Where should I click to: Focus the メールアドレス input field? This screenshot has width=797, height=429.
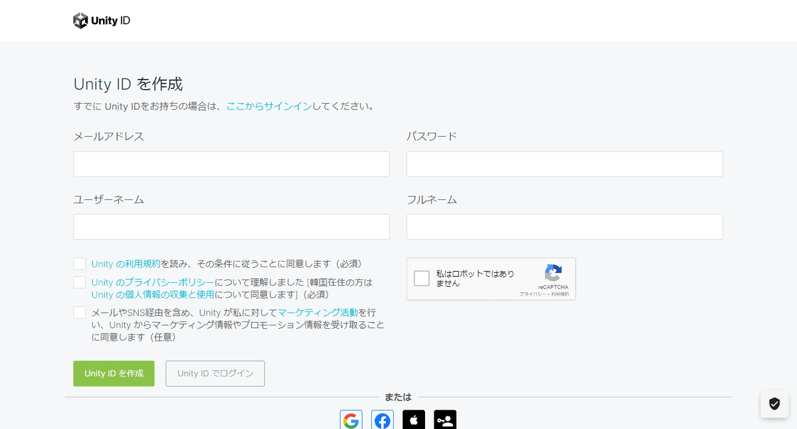[231, 164]
